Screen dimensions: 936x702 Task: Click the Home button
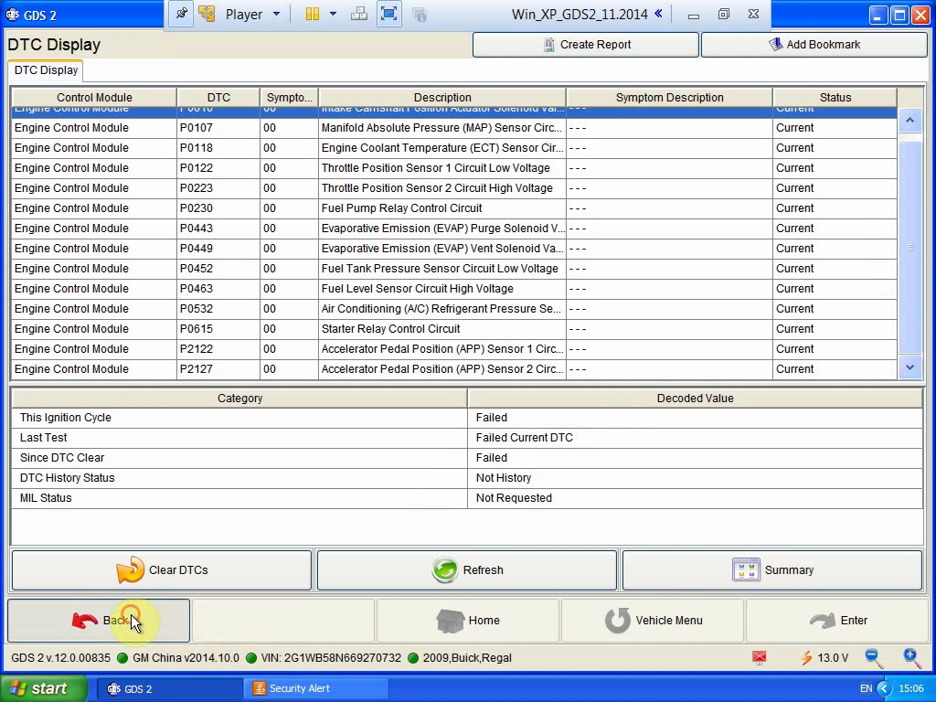point(467,621)
